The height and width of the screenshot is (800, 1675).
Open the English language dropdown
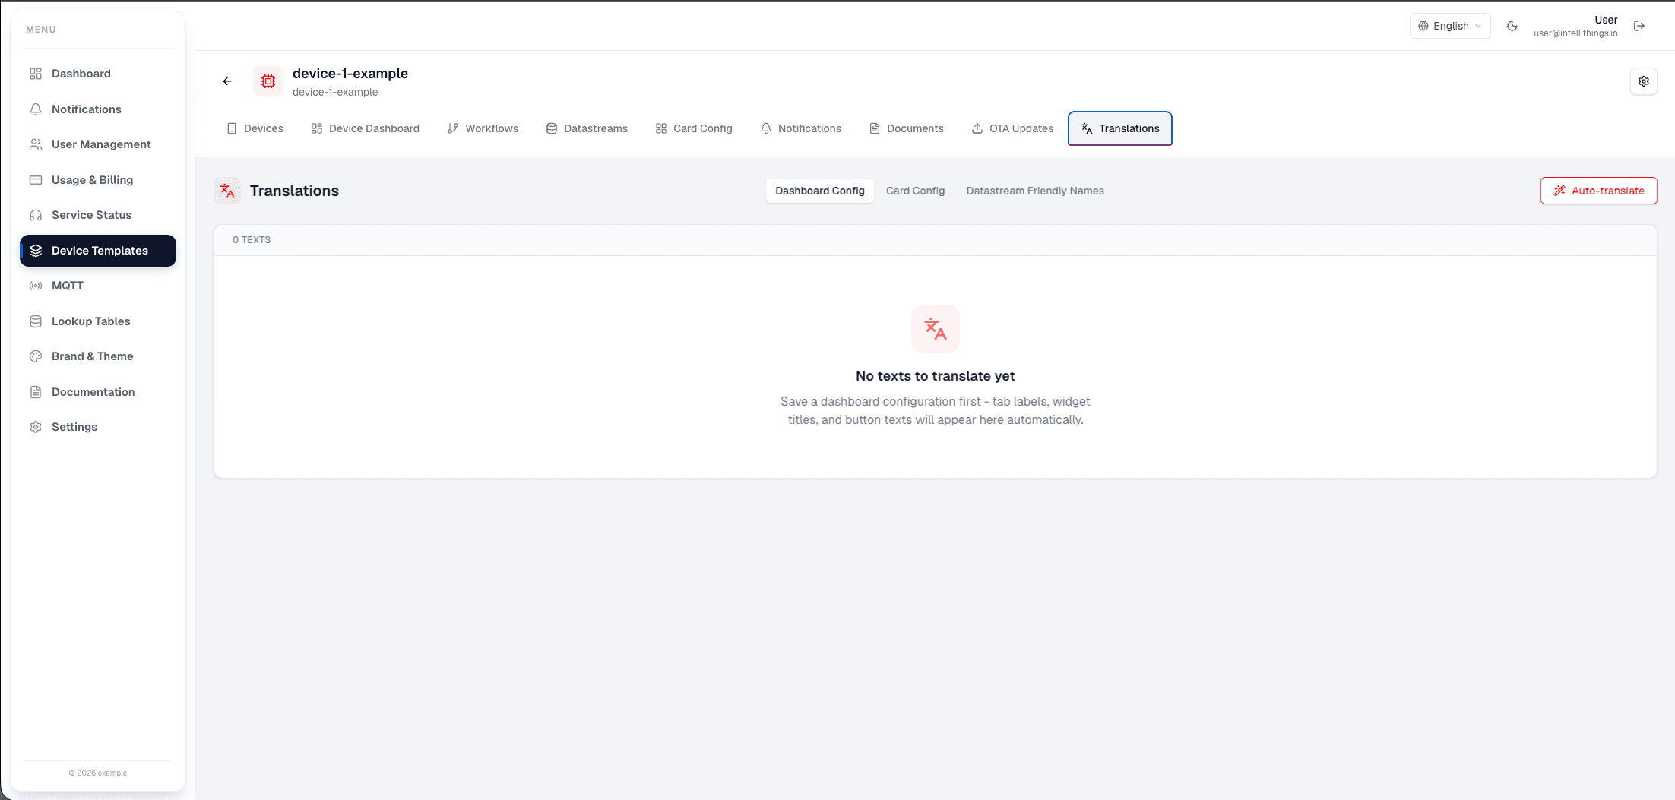1450,26
